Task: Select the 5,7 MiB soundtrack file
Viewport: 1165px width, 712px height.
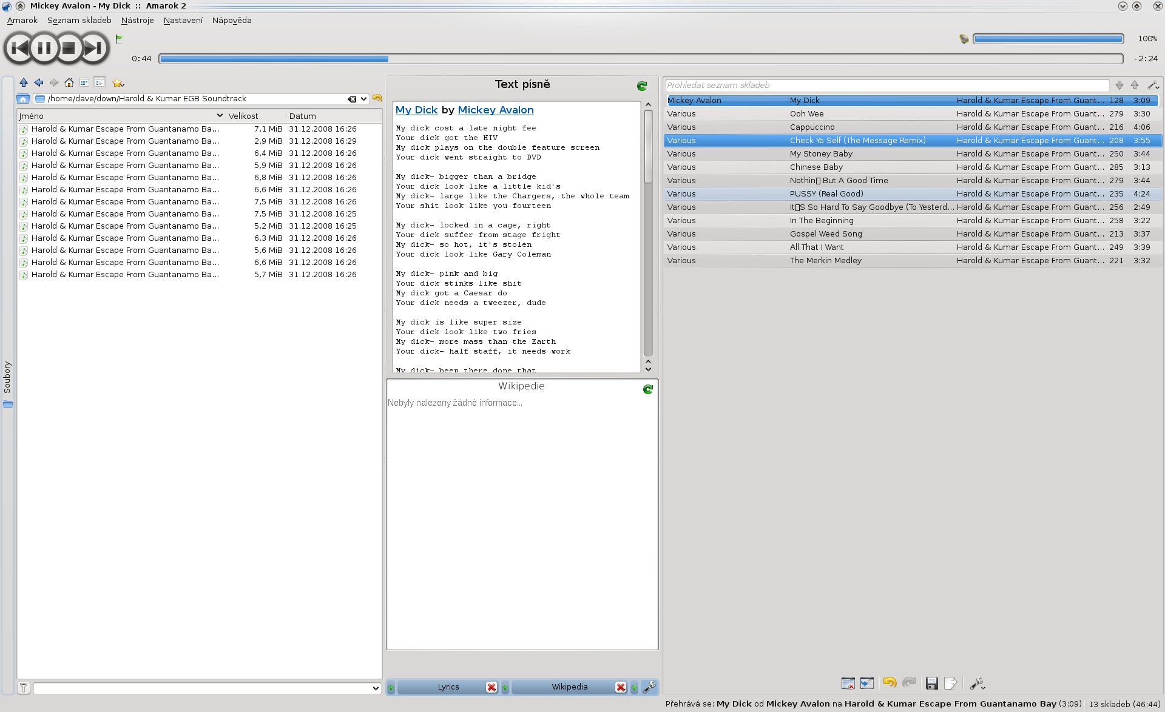Action: coord(199,275)
